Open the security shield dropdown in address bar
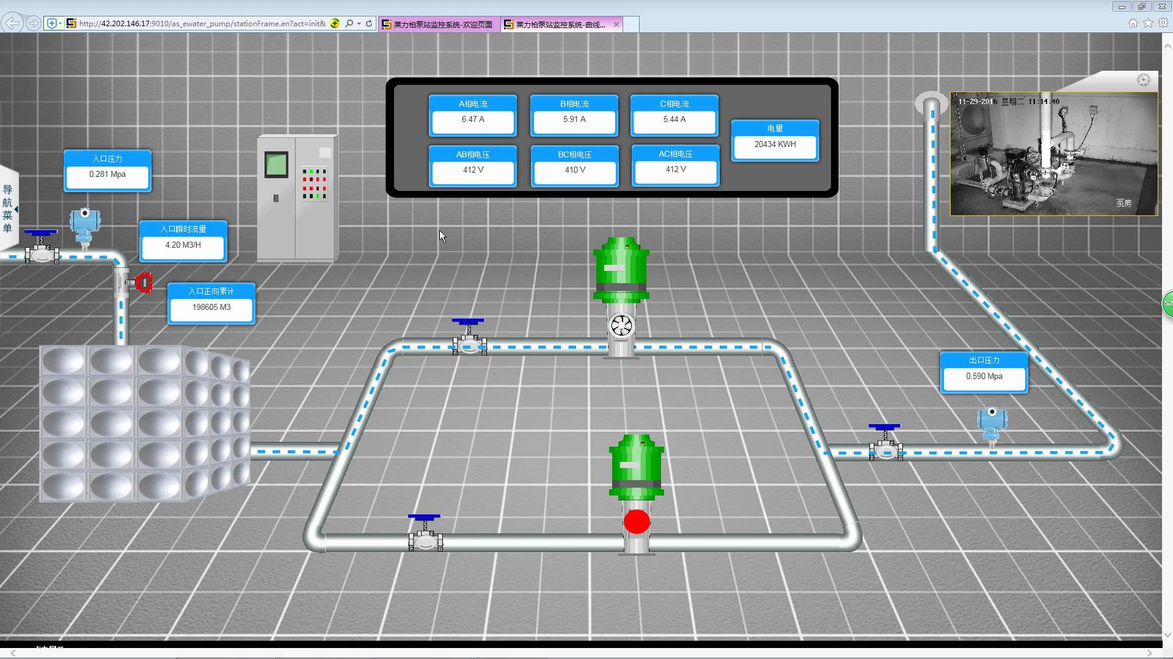This screenshot has height=659, width=1173. [x=60, y=24]
